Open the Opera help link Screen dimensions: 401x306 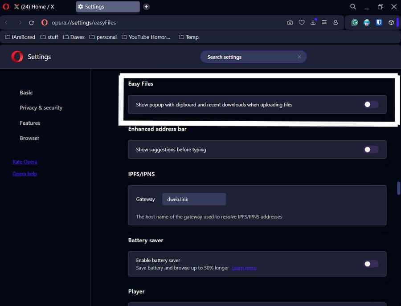pyautogui.click(x=25, y=174)
